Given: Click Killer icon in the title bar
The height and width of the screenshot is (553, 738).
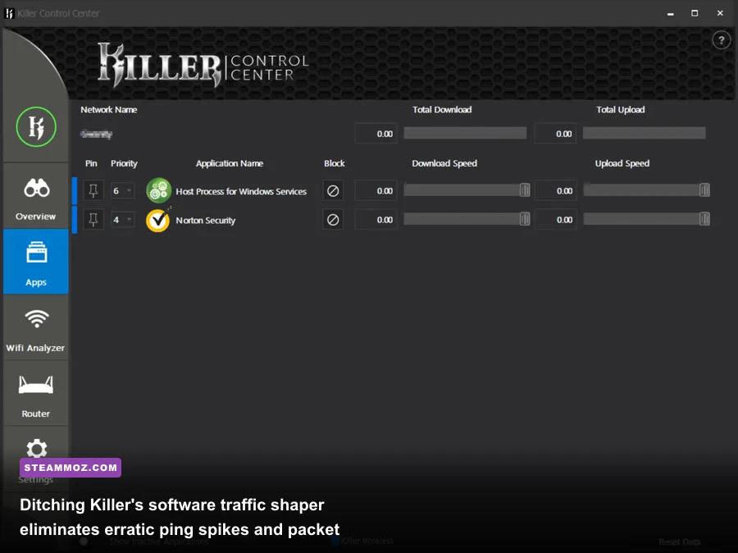Looking at the screenshot, I should coord(9,13).
